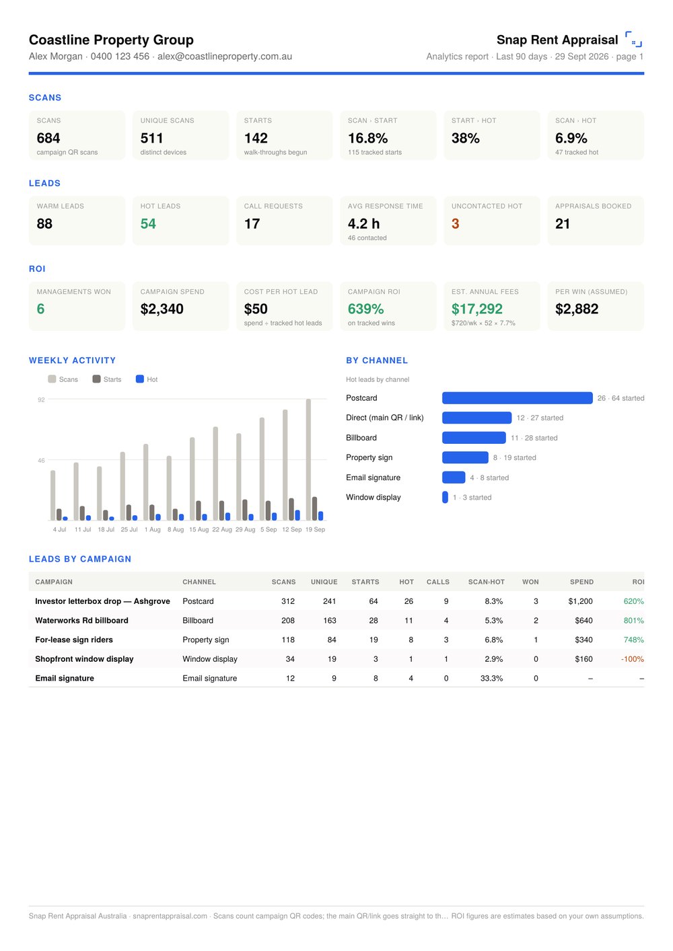Viewport: 673px width, 951px height.
Task: Click the Starts legend color swatch
Action: pos(96,379)
